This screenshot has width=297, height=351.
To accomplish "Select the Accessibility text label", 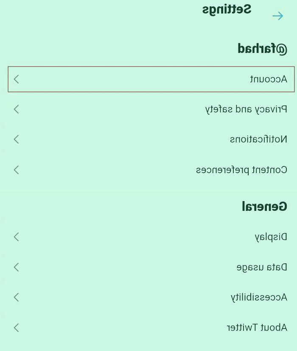I will pos(259,297).
